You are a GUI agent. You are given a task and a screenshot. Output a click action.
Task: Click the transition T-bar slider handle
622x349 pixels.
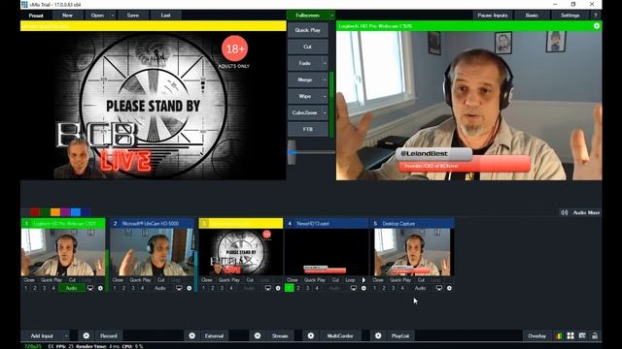(x=292, y=152)
